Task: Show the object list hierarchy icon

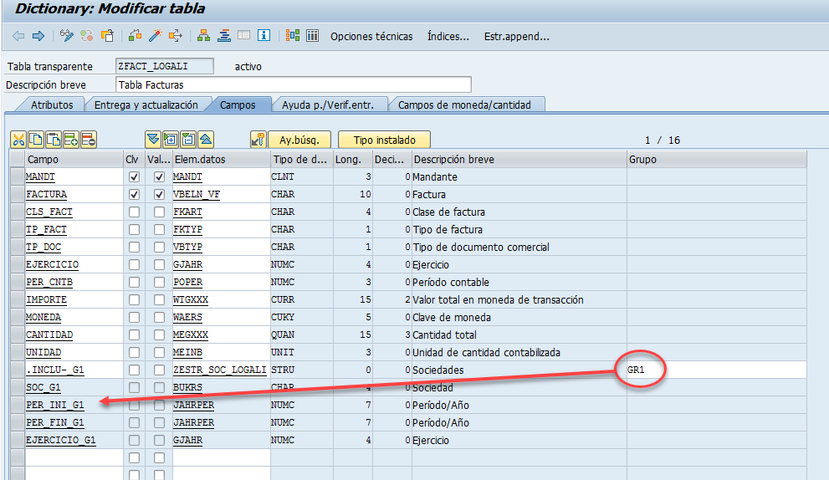Action: (203, 36)
